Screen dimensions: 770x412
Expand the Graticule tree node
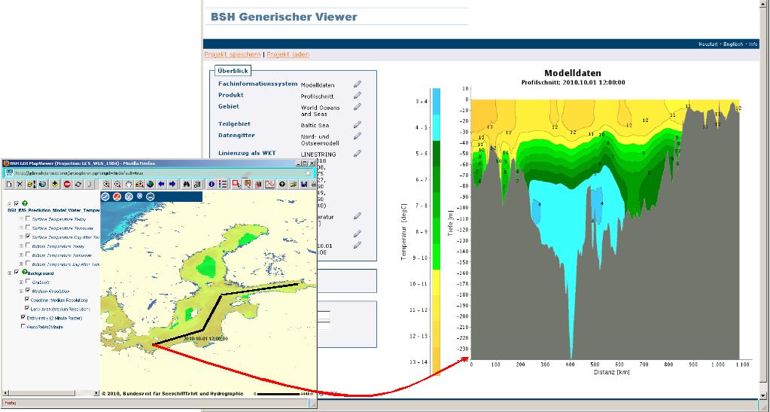21,282
